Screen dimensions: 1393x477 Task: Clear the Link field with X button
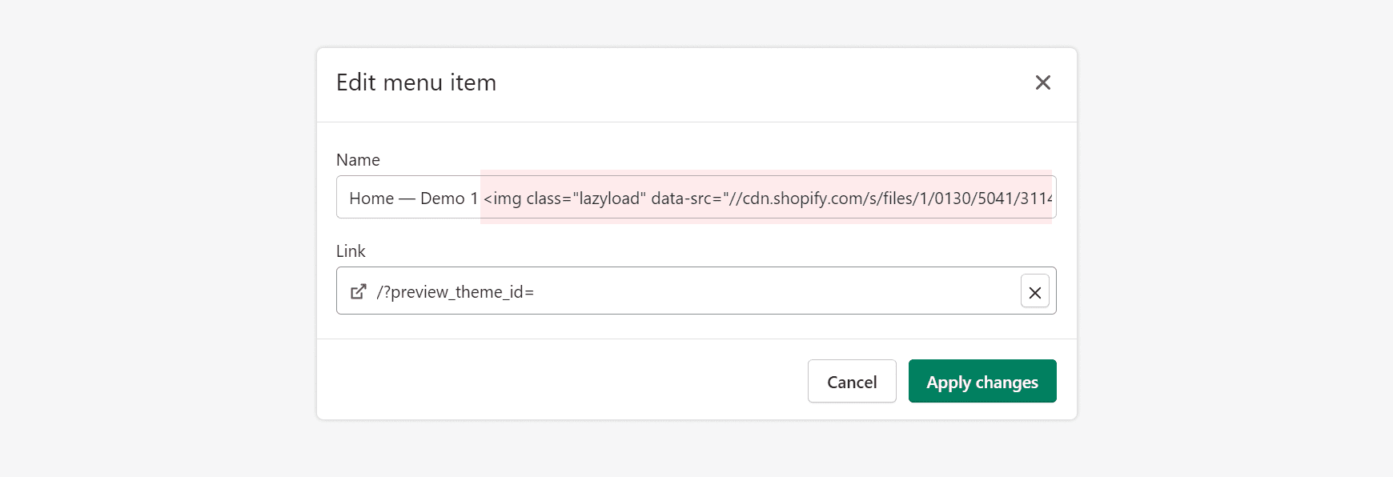pyautogui.click(x=1034, y=291)
